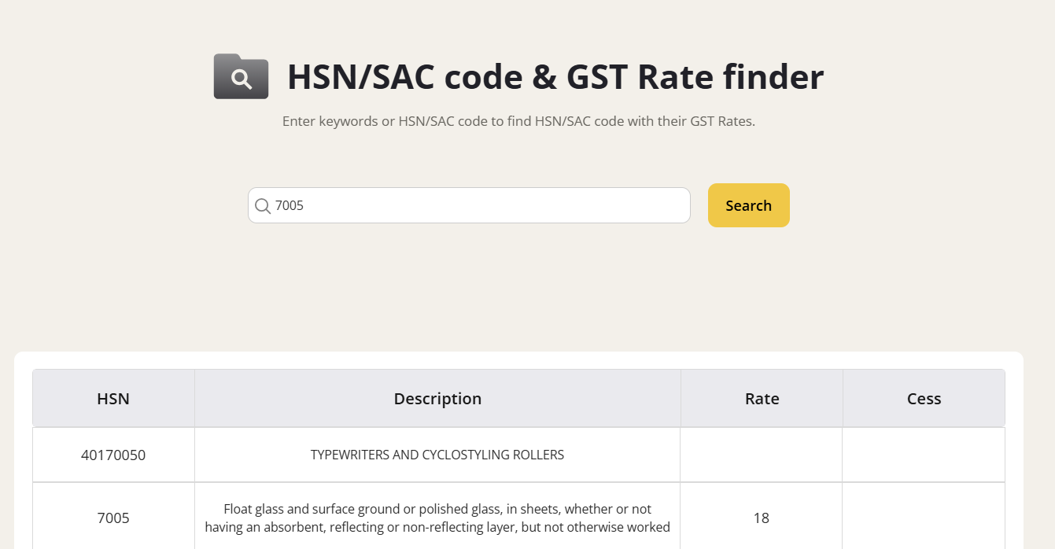1055x549 pixels.
Task: Select the Cess column header
Action: (924, 399)
